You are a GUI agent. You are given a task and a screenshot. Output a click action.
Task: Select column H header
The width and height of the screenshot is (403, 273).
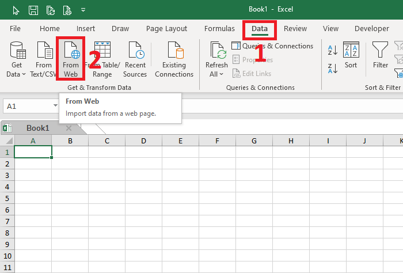[291, 141]
